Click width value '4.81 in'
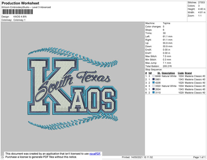 coord(202,12)
